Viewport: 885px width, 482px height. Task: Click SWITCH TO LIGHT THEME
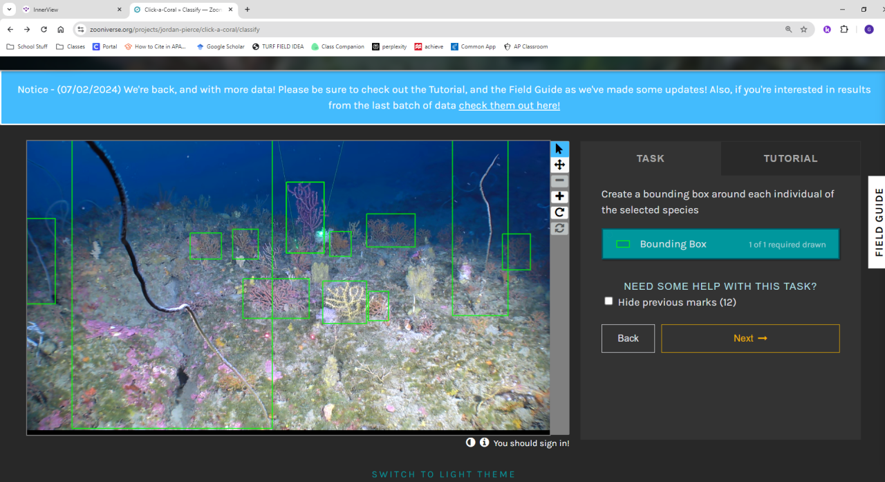tap(444, 474)
